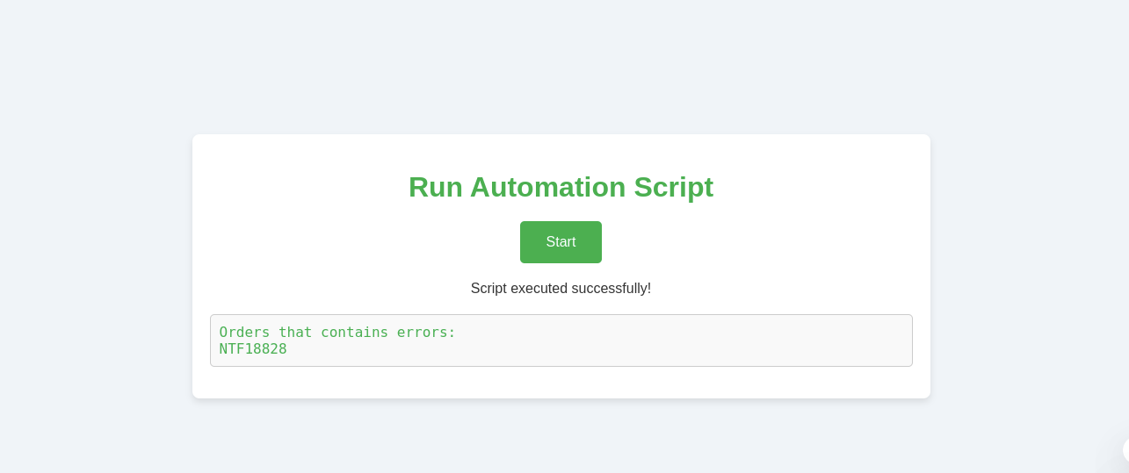Select the 'Script executed successfully!' status message
The height and width of the screenshot is (473, 1129).
[561, 289]
